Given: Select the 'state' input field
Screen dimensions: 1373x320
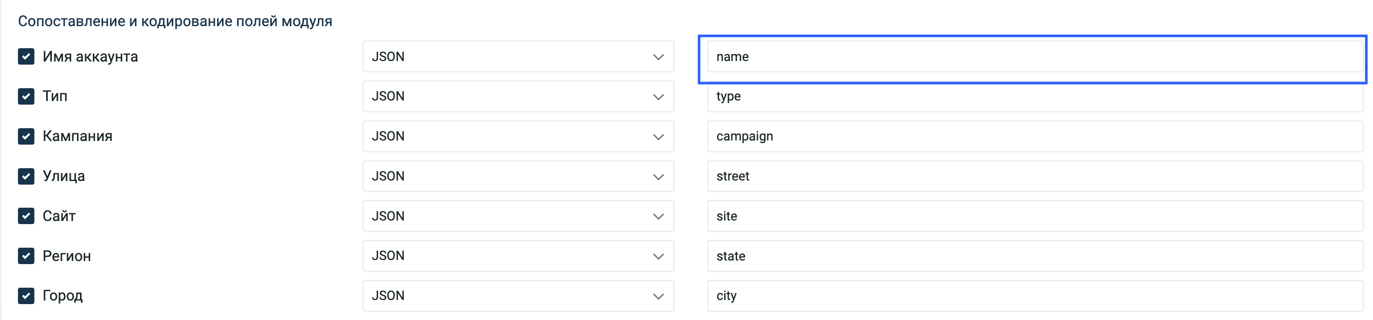Looking at the screenshot, I should [1035, 256].
